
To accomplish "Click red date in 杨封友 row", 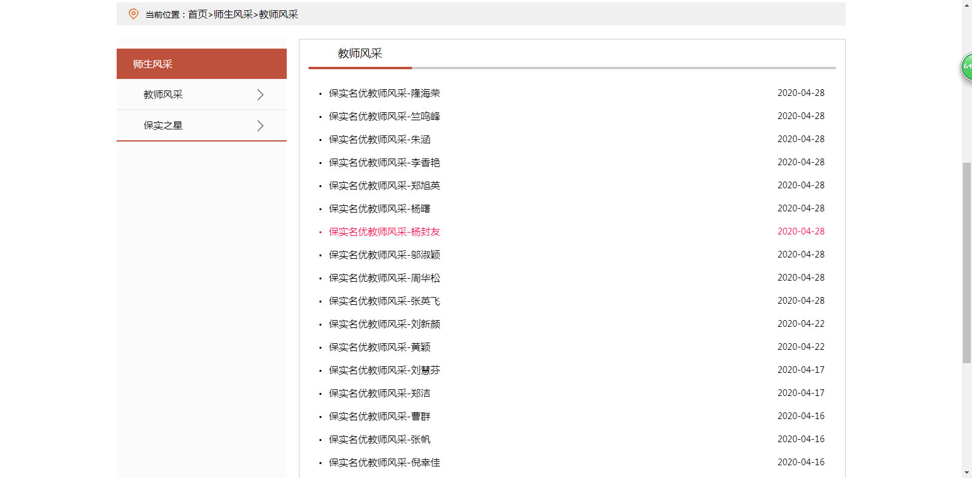I will (x=801, y=231).
